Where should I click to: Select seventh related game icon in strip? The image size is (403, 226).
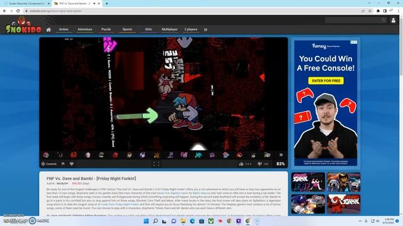(129, 155)
